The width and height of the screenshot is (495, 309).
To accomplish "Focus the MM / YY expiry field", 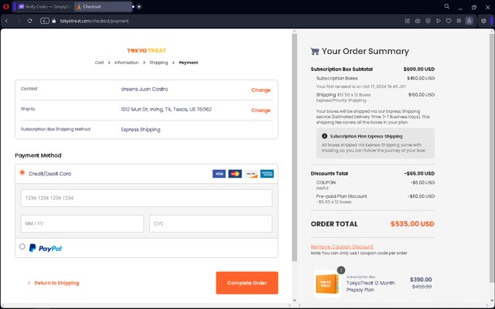I will click(83, 223).
